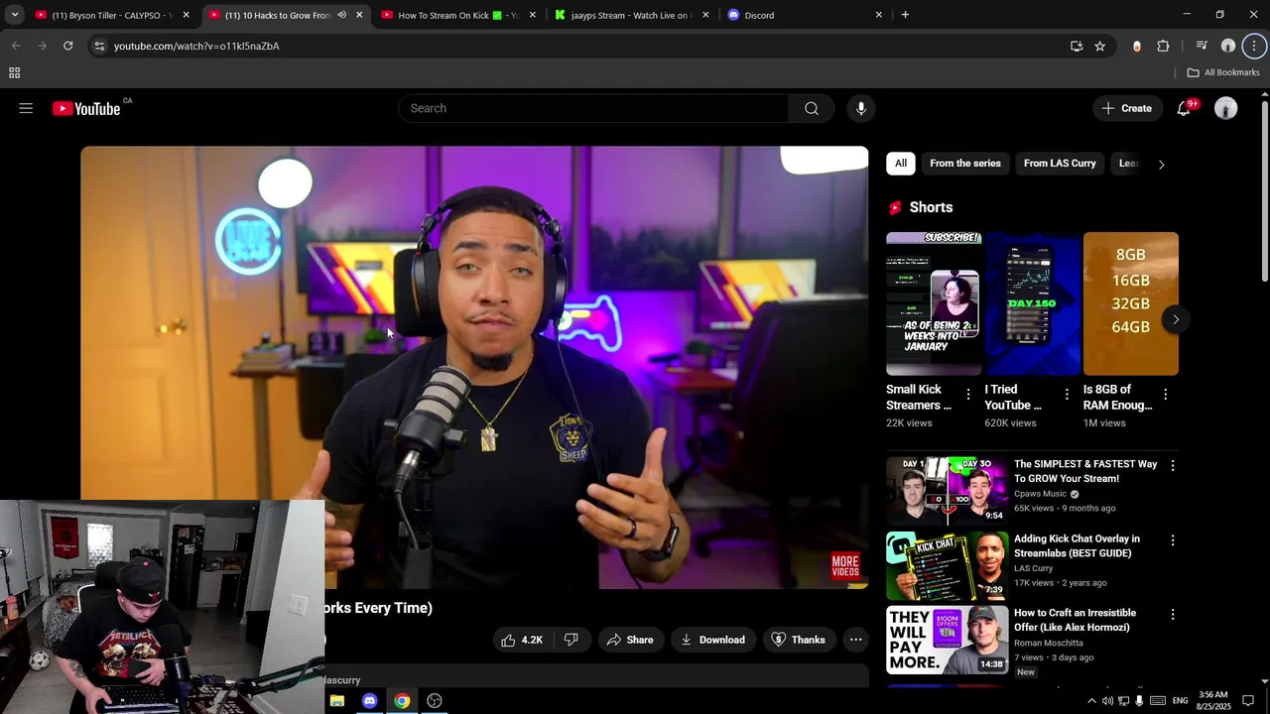This screenshot has height=714, width=1270.
Task: Open the Create menu
Action: pyautogui.click(x=1127, y=108)
